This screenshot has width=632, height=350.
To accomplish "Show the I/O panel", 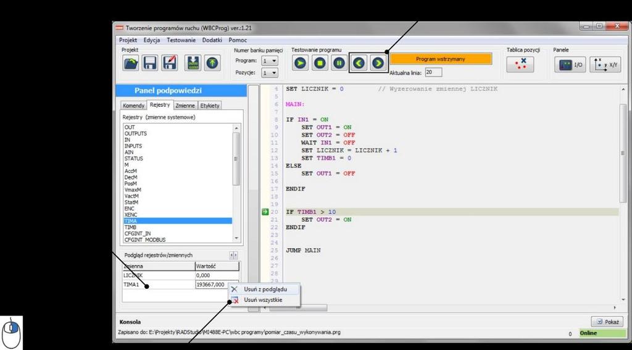I will point(570,65).
